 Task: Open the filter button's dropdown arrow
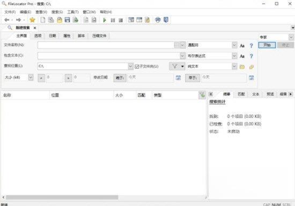coord(182,66)
